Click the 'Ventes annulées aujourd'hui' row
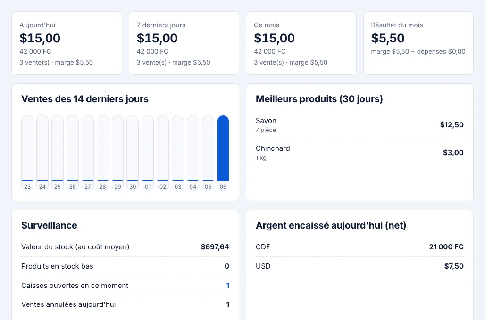This screenshot has height=320, width=485. point(125,304)
